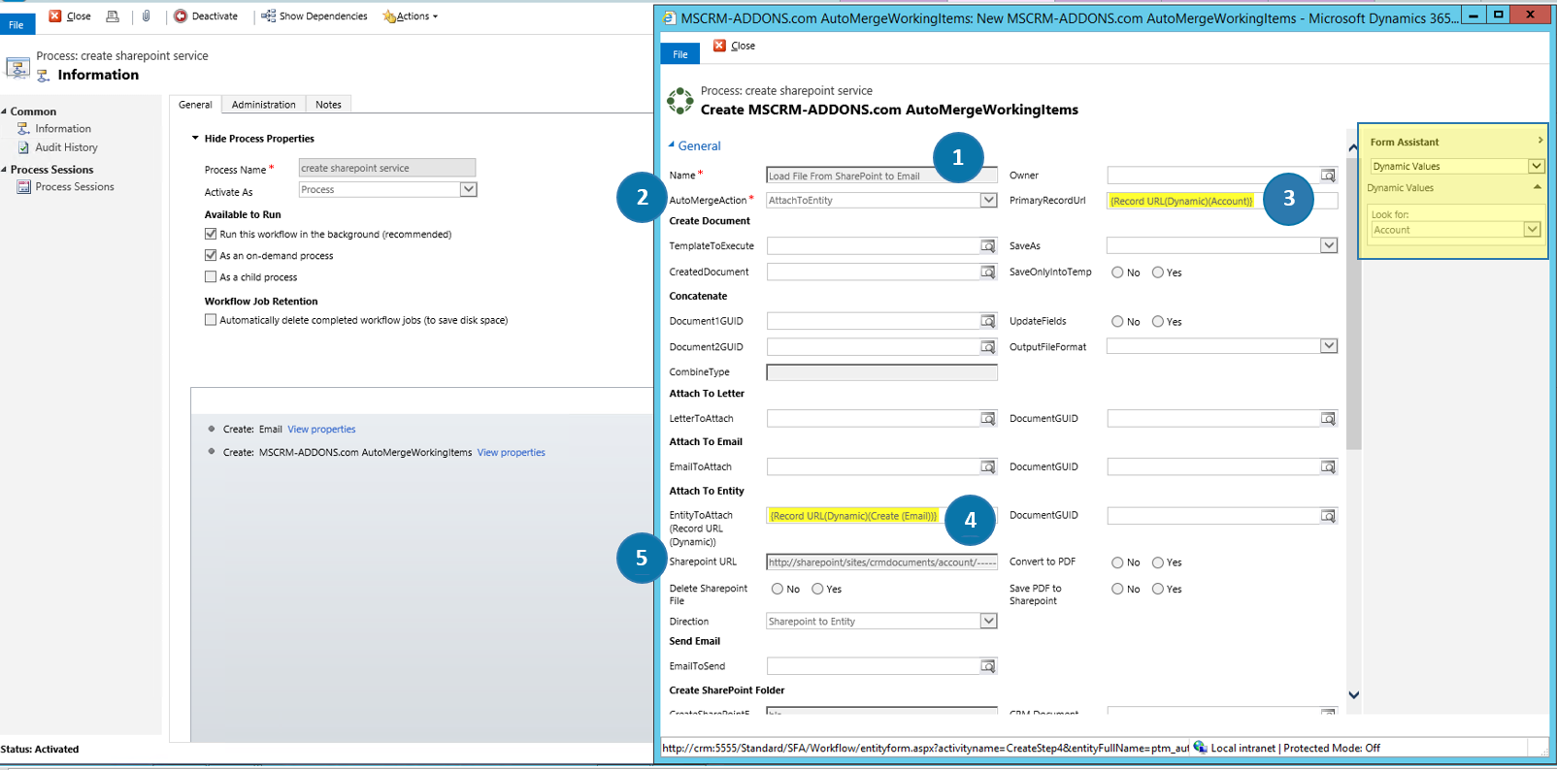Switch to the Administration tab
1557x770 pixels.
pos(263,105)
